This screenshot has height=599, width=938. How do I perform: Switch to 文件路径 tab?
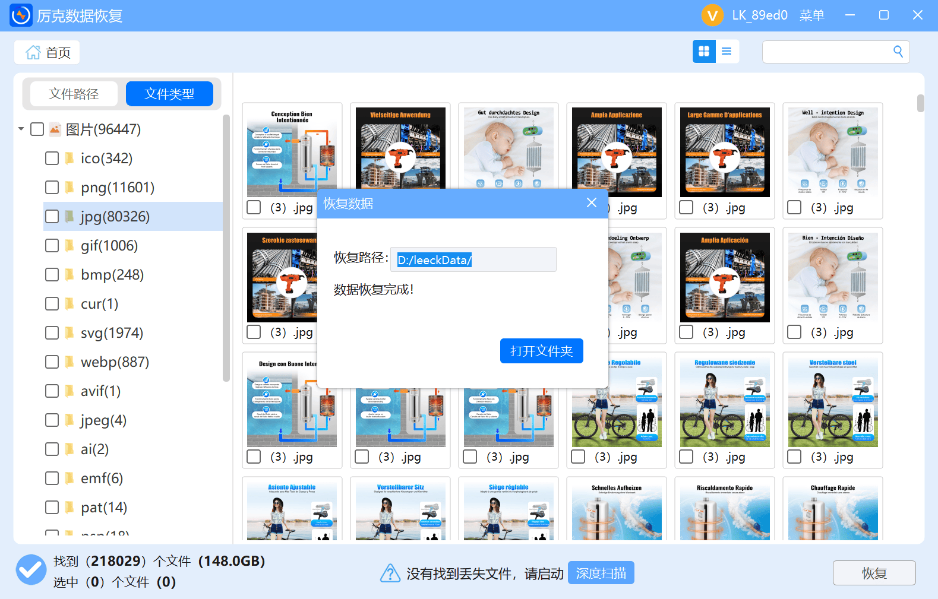(74, 94)
